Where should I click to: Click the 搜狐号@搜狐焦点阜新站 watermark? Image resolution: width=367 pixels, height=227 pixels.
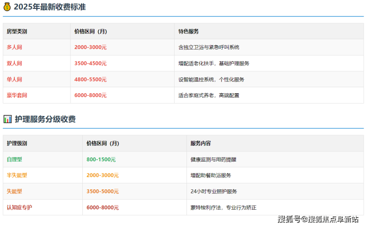coord(317,219)
